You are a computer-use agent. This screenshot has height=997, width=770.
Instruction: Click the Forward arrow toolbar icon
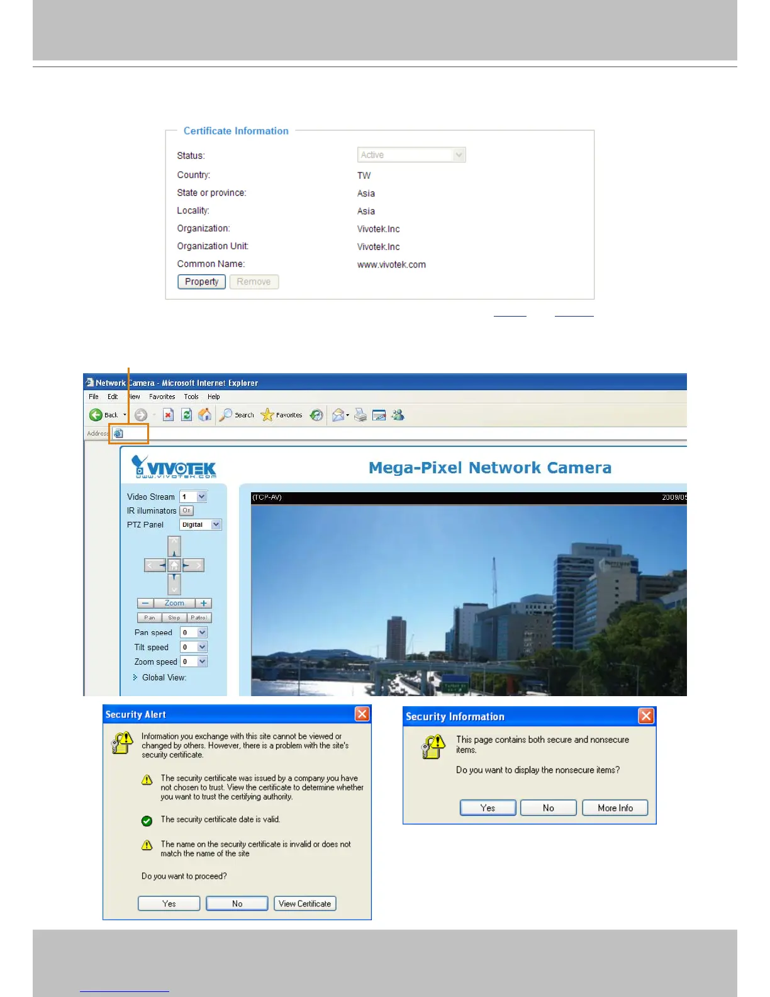[141, 415]
